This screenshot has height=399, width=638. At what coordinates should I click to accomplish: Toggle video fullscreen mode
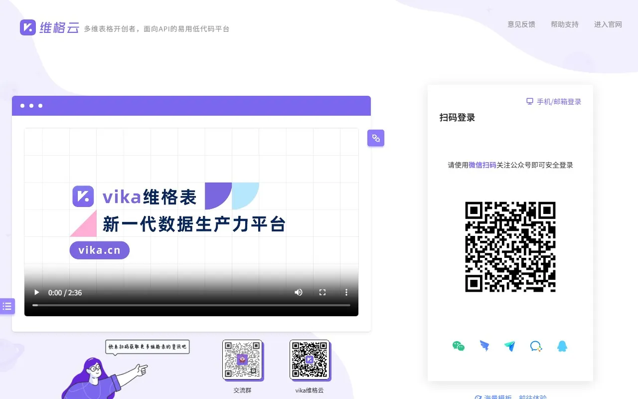pos(322,292)
